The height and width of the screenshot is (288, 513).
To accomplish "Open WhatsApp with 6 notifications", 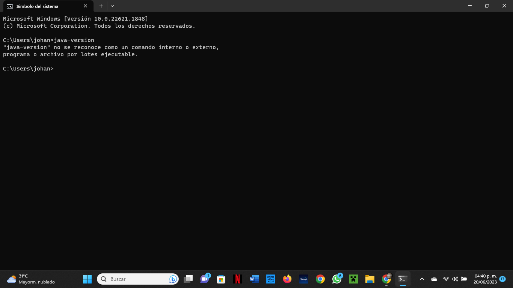I will click(x=337, y=279).
